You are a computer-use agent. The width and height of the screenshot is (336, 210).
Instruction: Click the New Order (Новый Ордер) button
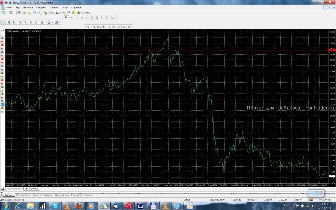point(52,13)
